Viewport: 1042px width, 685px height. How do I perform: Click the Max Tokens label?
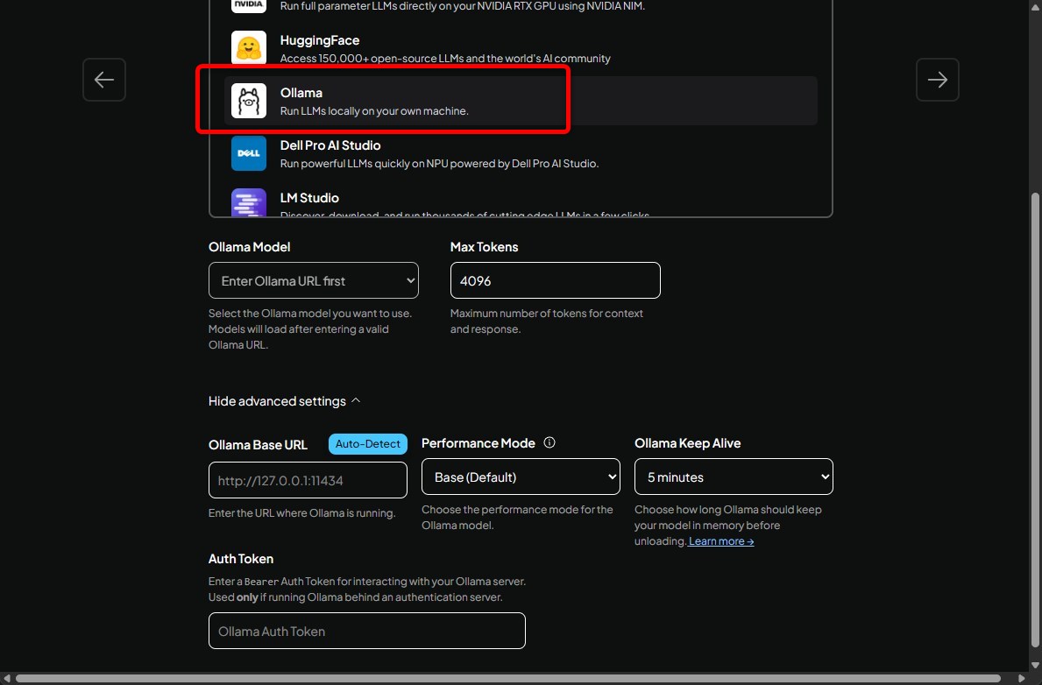(484, 246)
